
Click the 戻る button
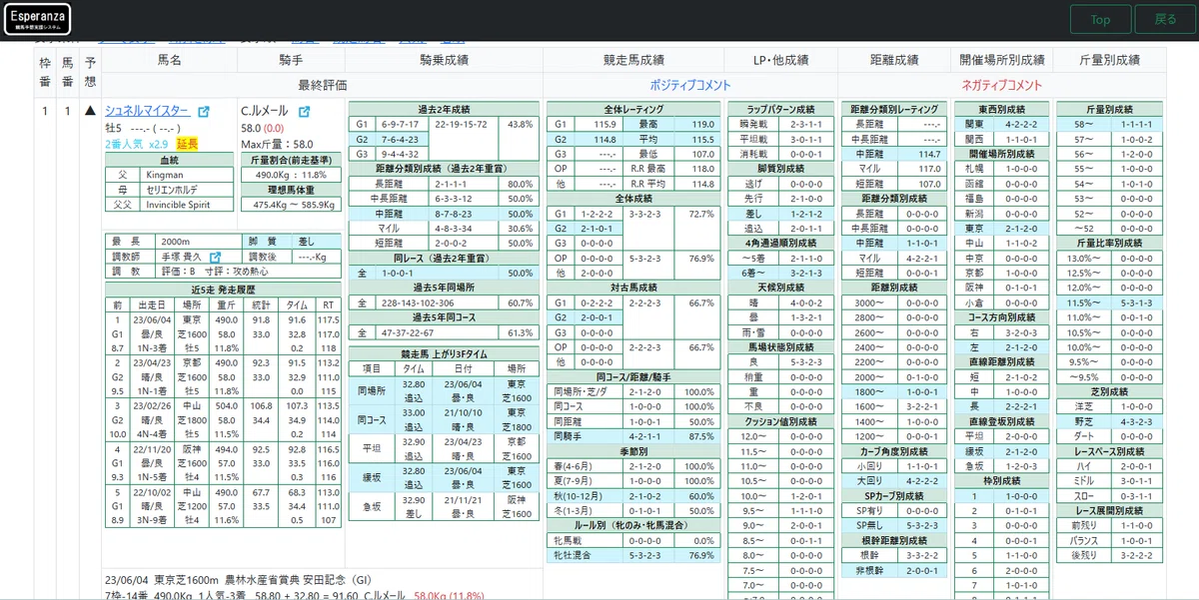pos(1165,20)
